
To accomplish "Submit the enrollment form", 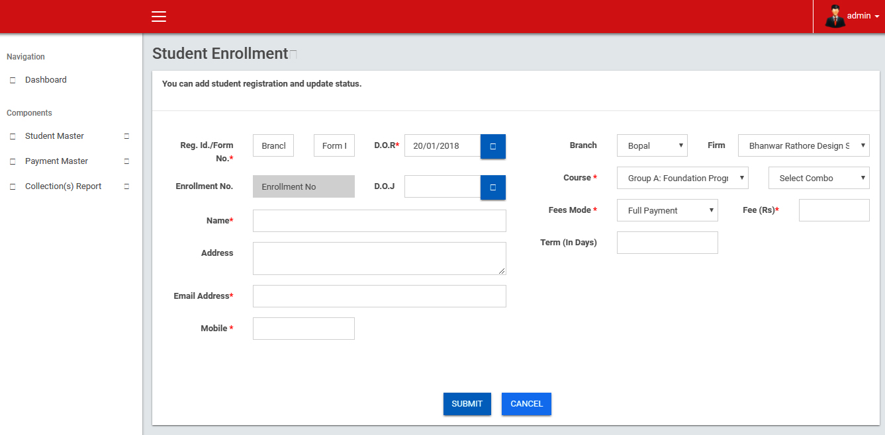I will pyautogui.click(x=467, y=404).
